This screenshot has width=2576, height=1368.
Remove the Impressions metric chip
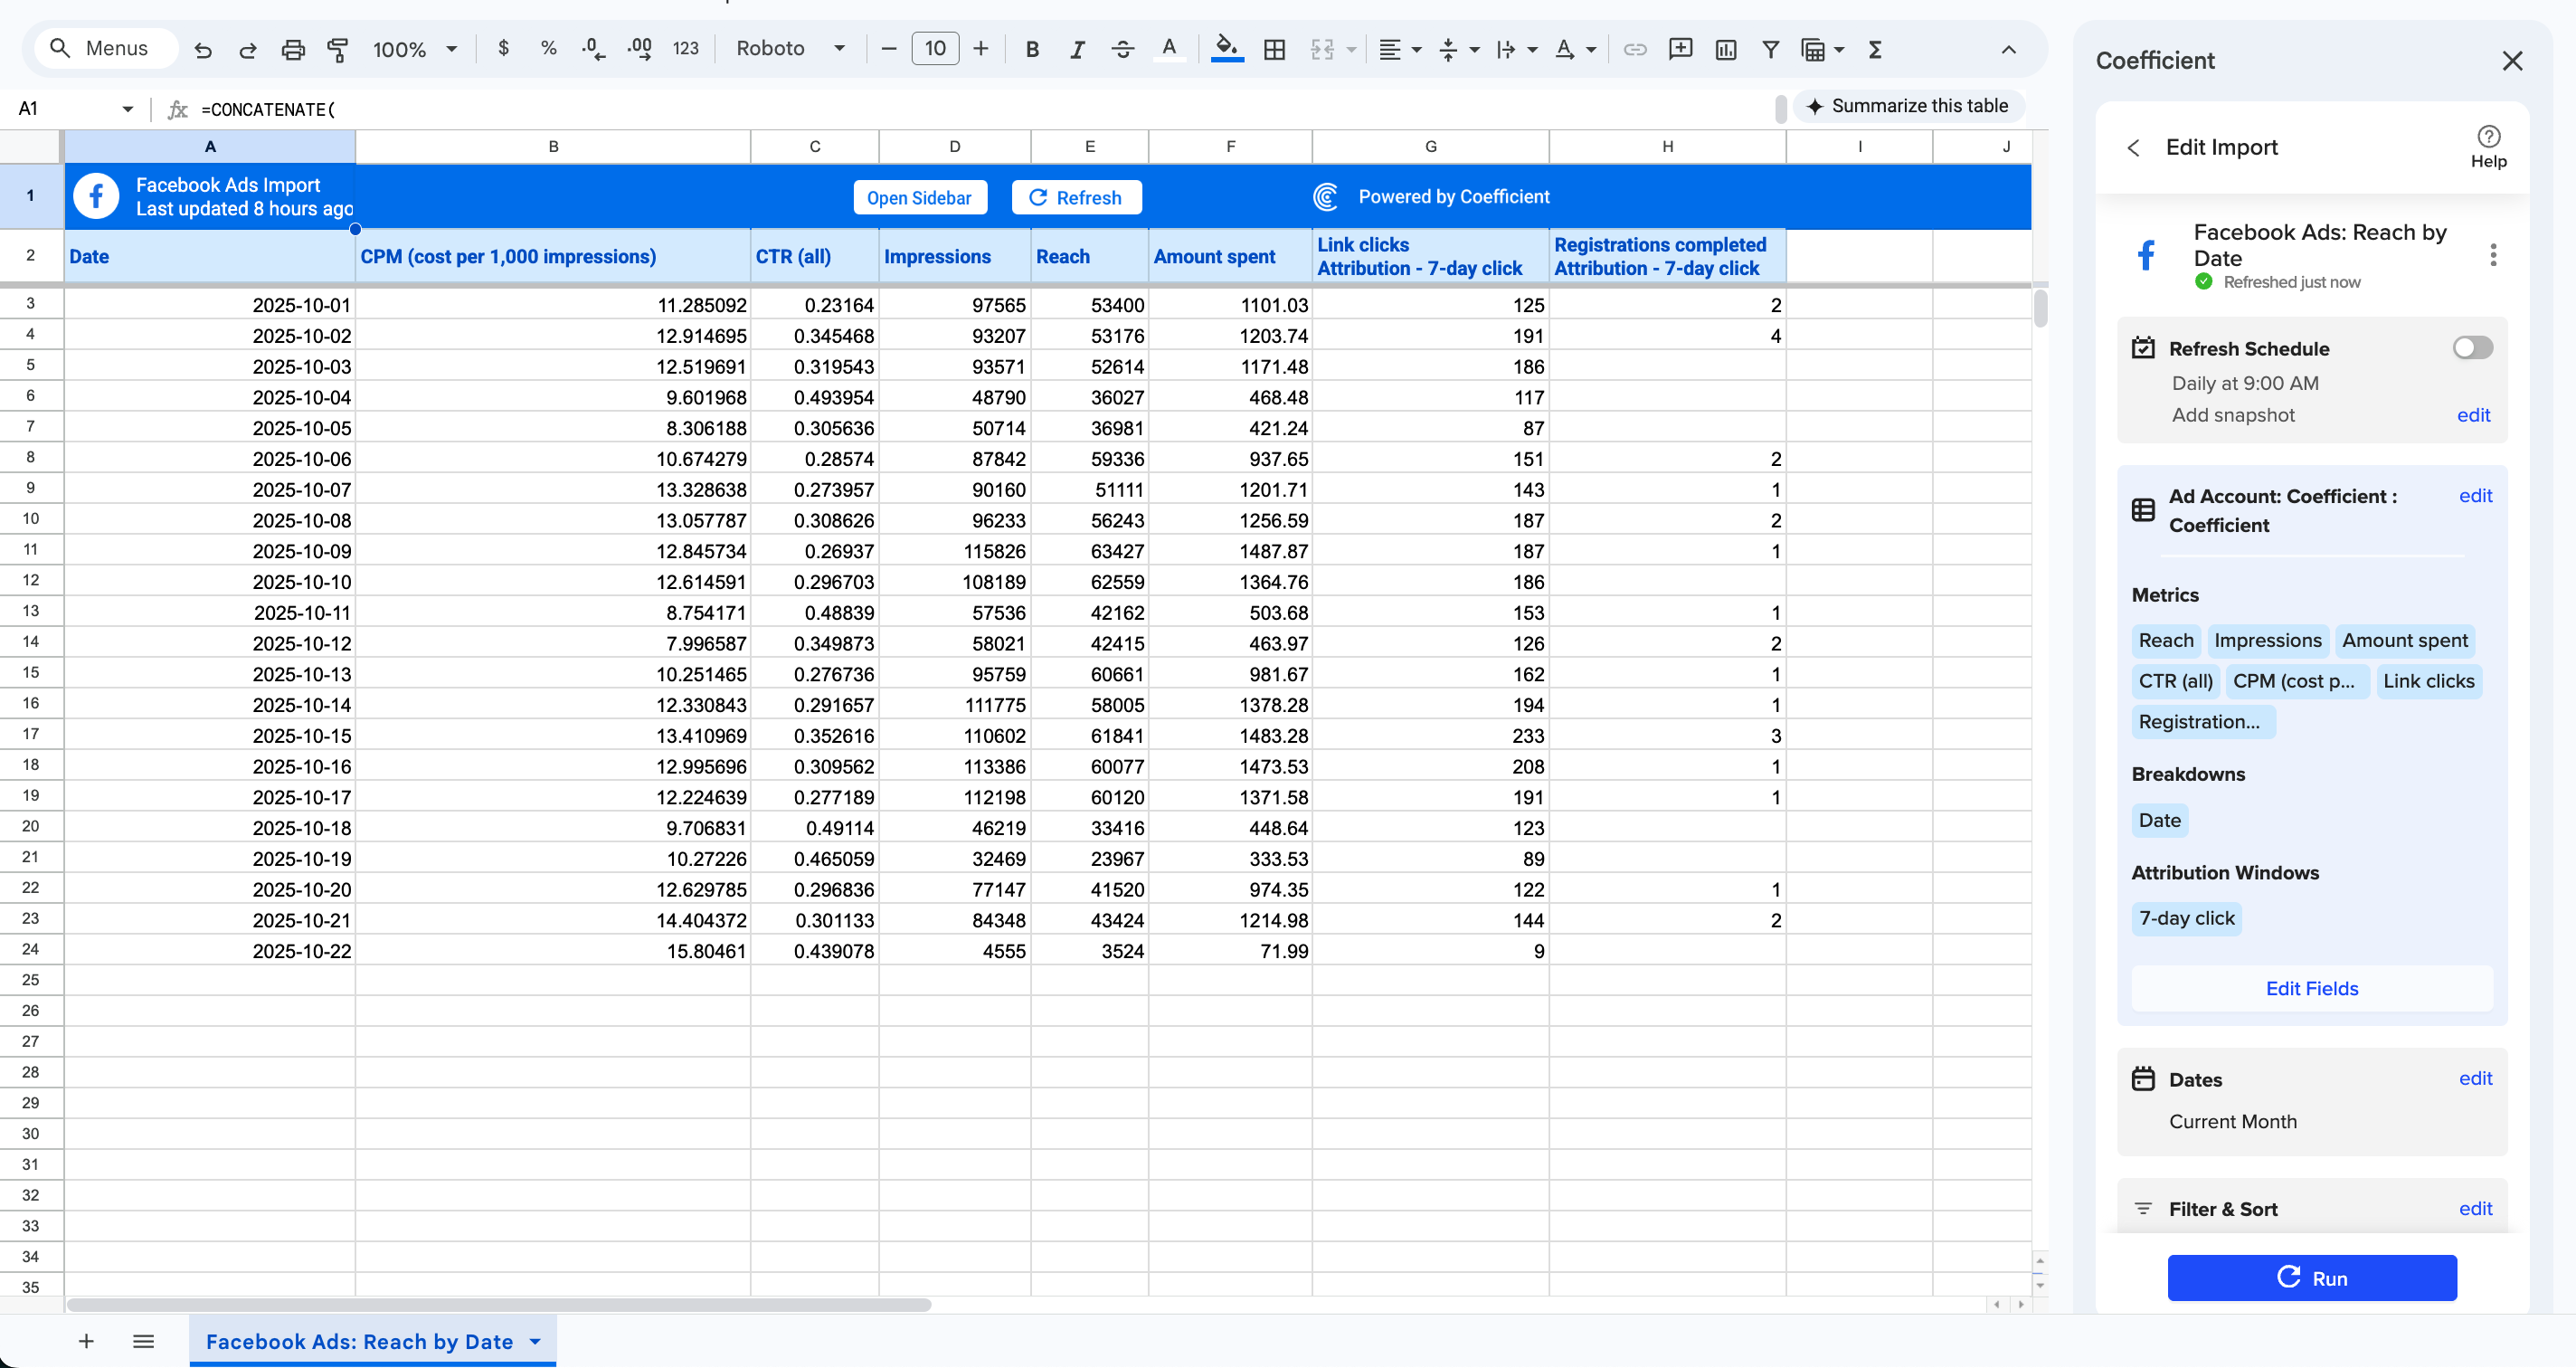[2267, 640]
